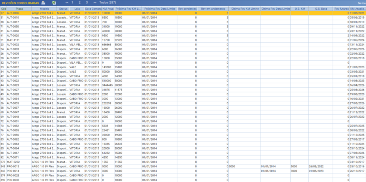Select the row with placa PRO-0013
The image size is (366, 182).
(x=183, y=166)
